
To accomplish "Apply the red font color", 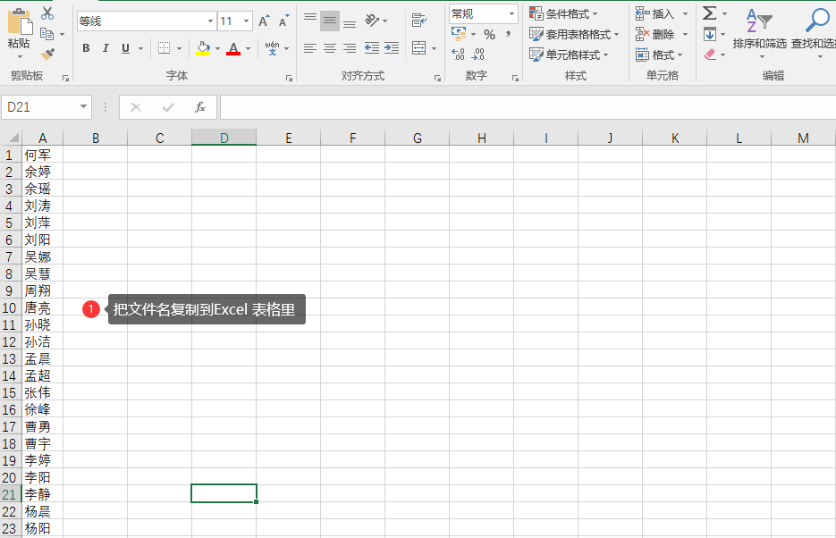I will tap(233, 48).
